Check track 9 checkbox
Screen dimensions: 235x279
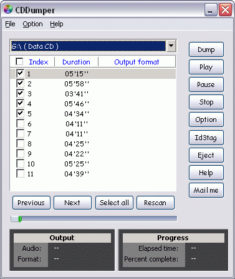click(20, 153)
